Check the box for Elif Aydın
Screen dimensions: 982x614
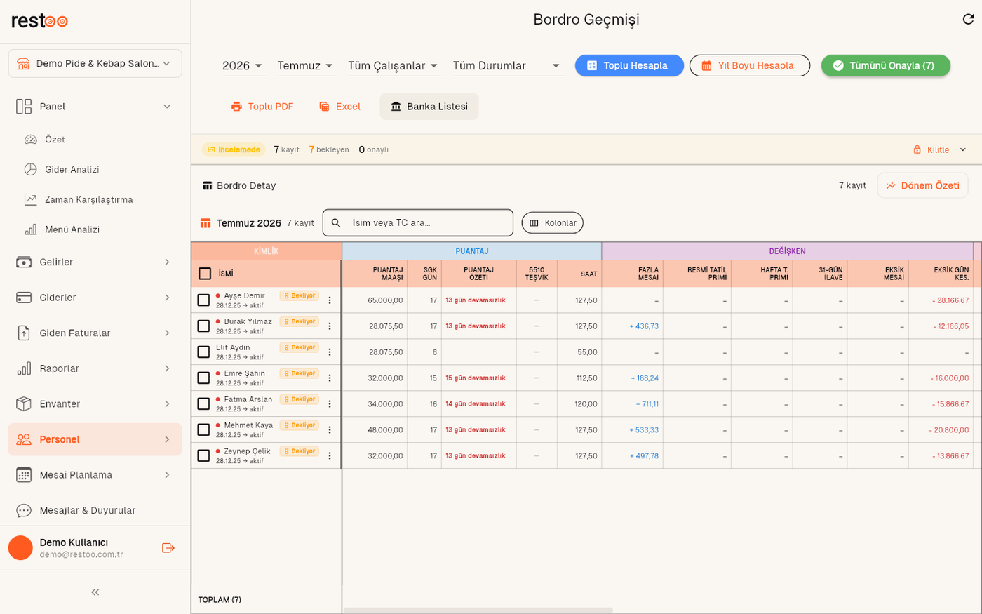point(203,352)
